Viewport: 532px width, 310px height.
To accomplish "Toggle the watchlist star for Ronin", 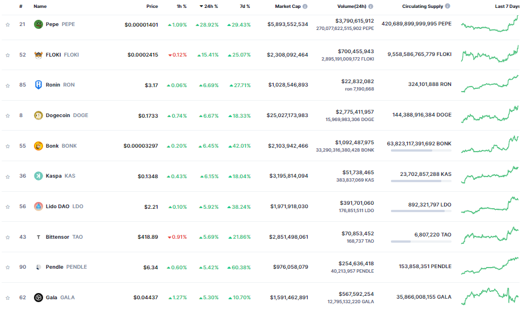I will tap(7, 85).
